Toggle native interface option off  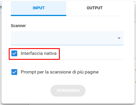(14, 53)
